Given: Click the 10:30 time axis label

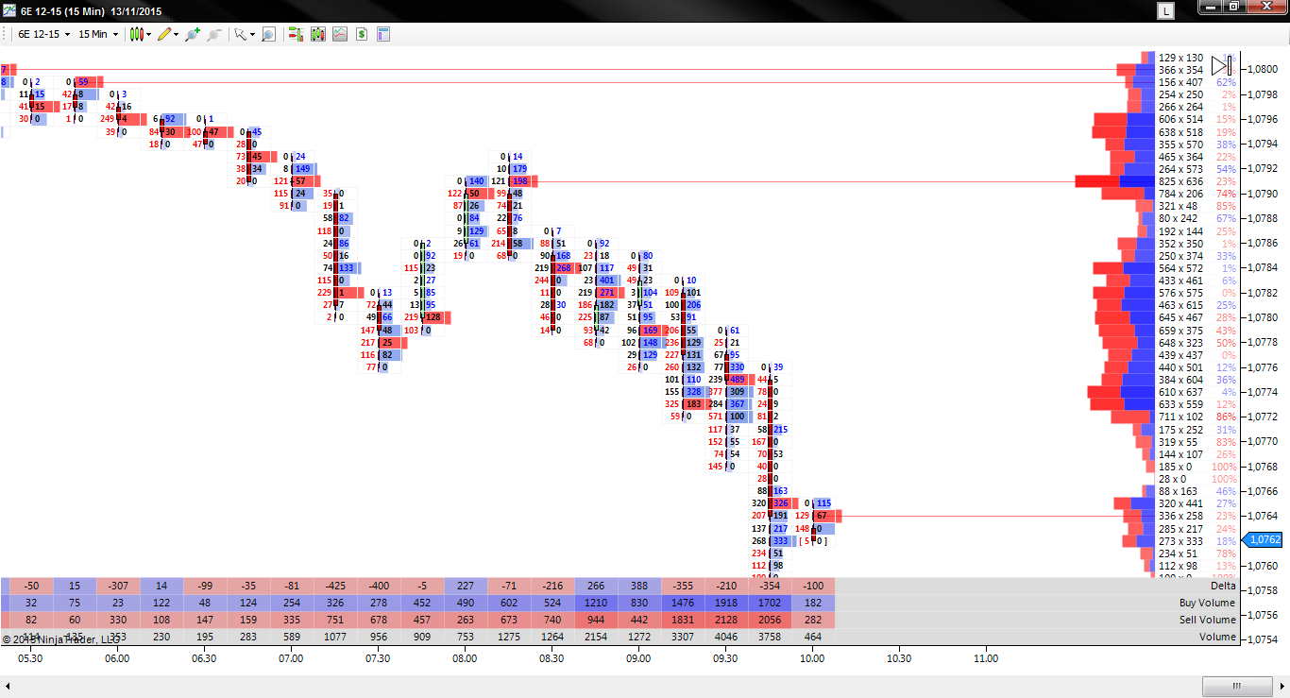Looking at the screenshot, I should pyautogui.click(x=899, y=658).
